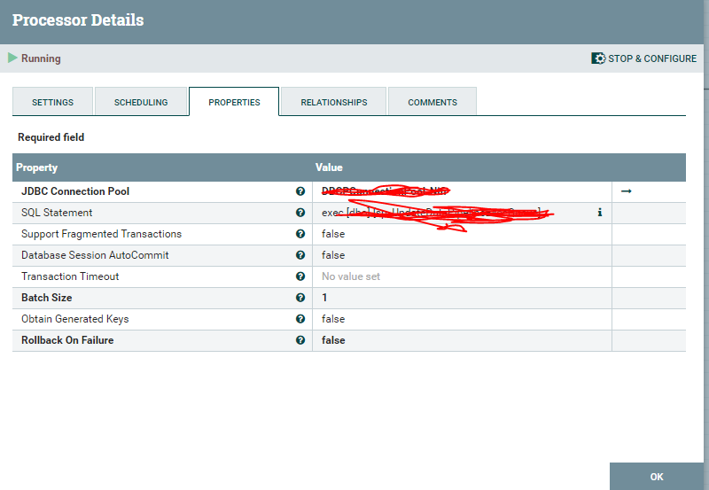Click the Property column header
The height and width of the screenshot is (490, 709).
point(36,167)
